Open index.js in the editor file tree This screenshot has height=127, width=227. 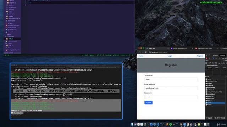point(11,16)
